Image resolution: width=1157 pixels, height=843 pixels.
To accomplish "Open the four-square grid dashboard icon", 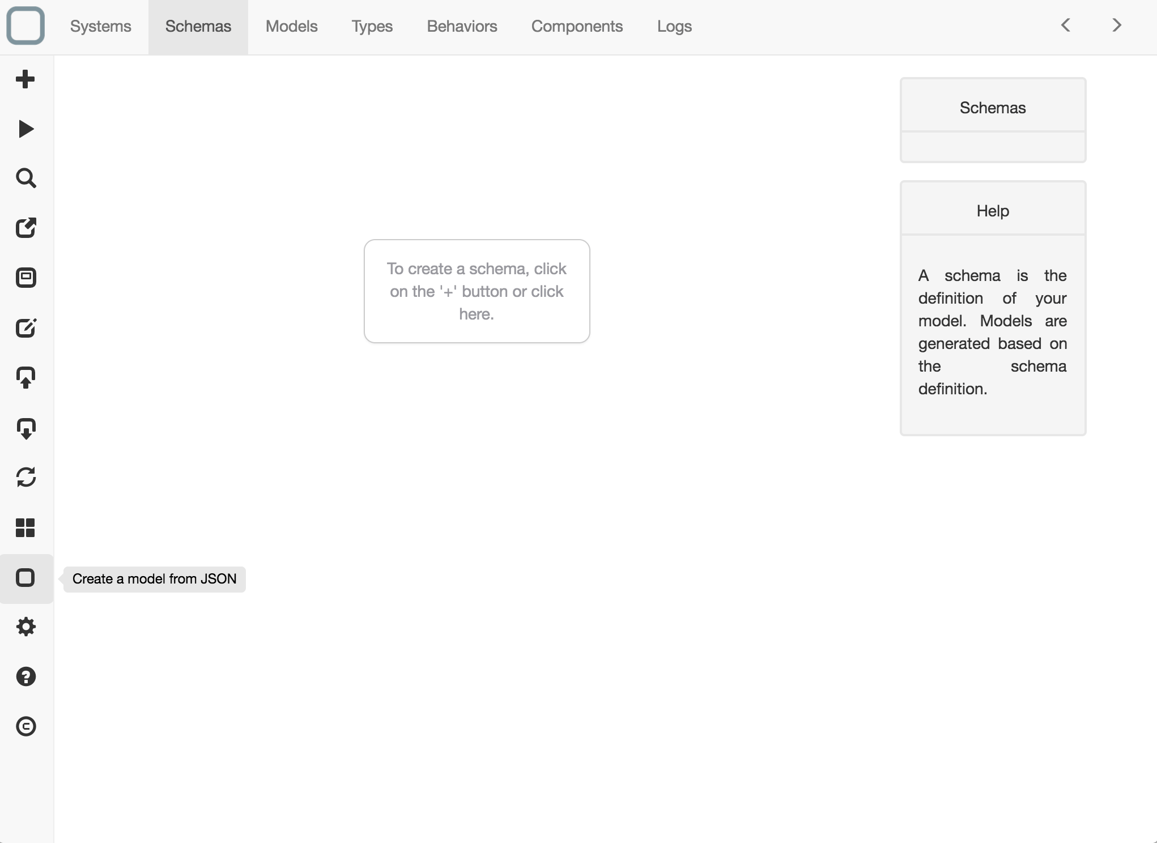I will click(x=25, y=527).
